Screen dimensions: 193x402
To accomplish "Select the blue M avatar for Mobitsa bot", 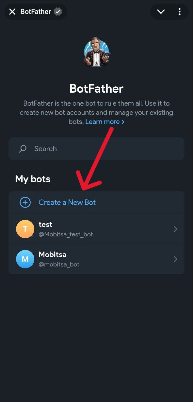I will click(25, 259).
